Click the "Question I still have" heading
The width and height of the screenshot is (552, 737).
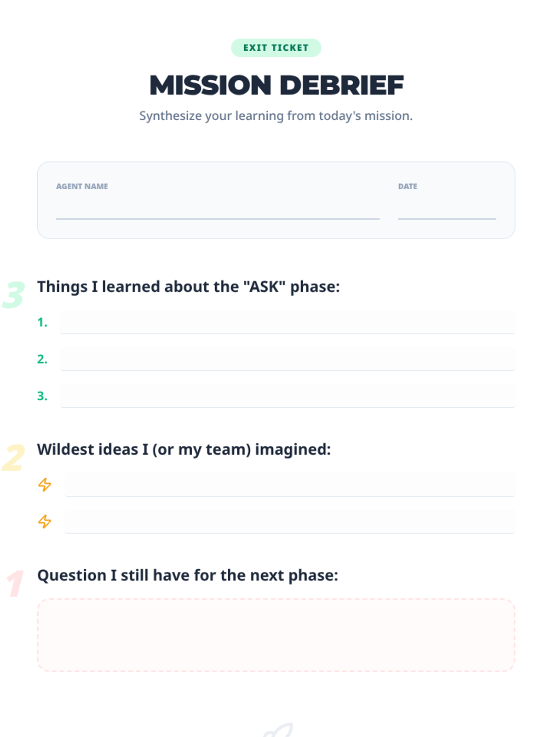(x=188, y=575)
